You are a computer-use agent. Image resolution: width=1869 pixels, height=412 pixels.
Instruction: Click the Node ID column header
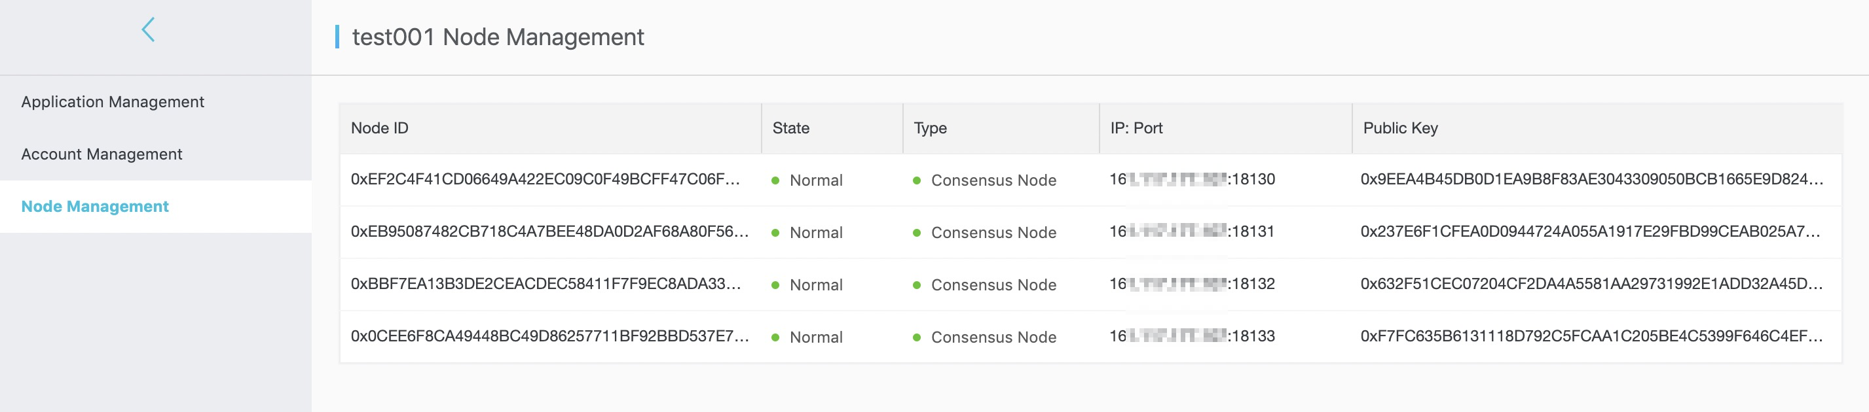click(x=379, y=128)
